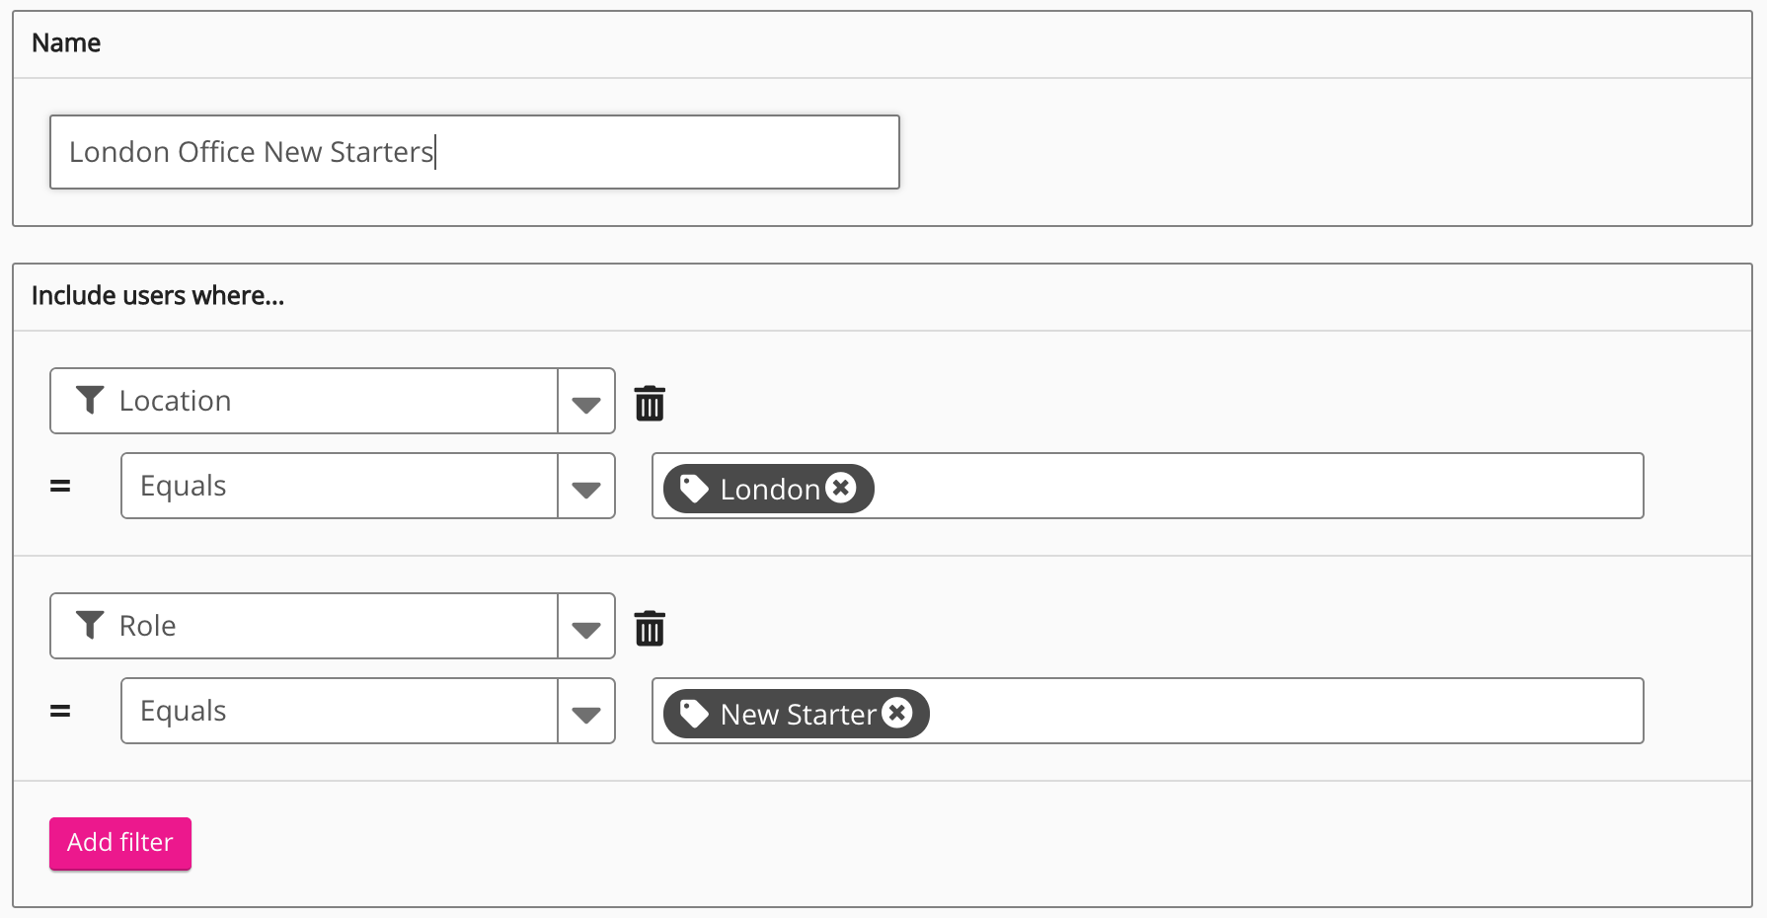This screenshot has height=918, width=1767.
Task: Click the New Starter tag chip label
Action: (798, 714)
